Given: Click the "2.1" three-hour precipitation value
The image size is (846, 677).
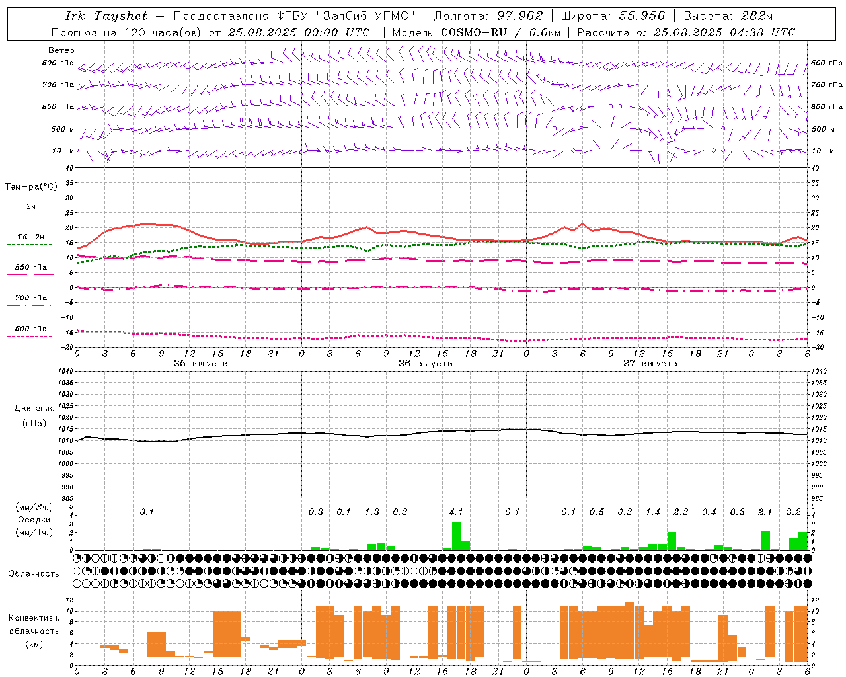Looking at the screenshot, I should pos(765,512).
